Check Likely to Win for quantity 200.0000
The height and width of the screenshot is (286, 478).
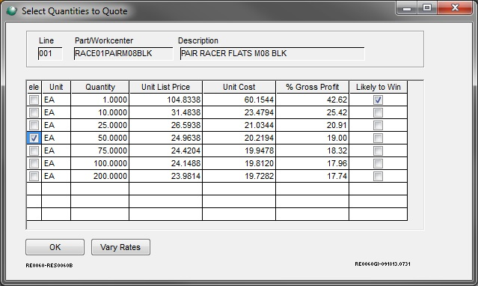coord(378,176)
